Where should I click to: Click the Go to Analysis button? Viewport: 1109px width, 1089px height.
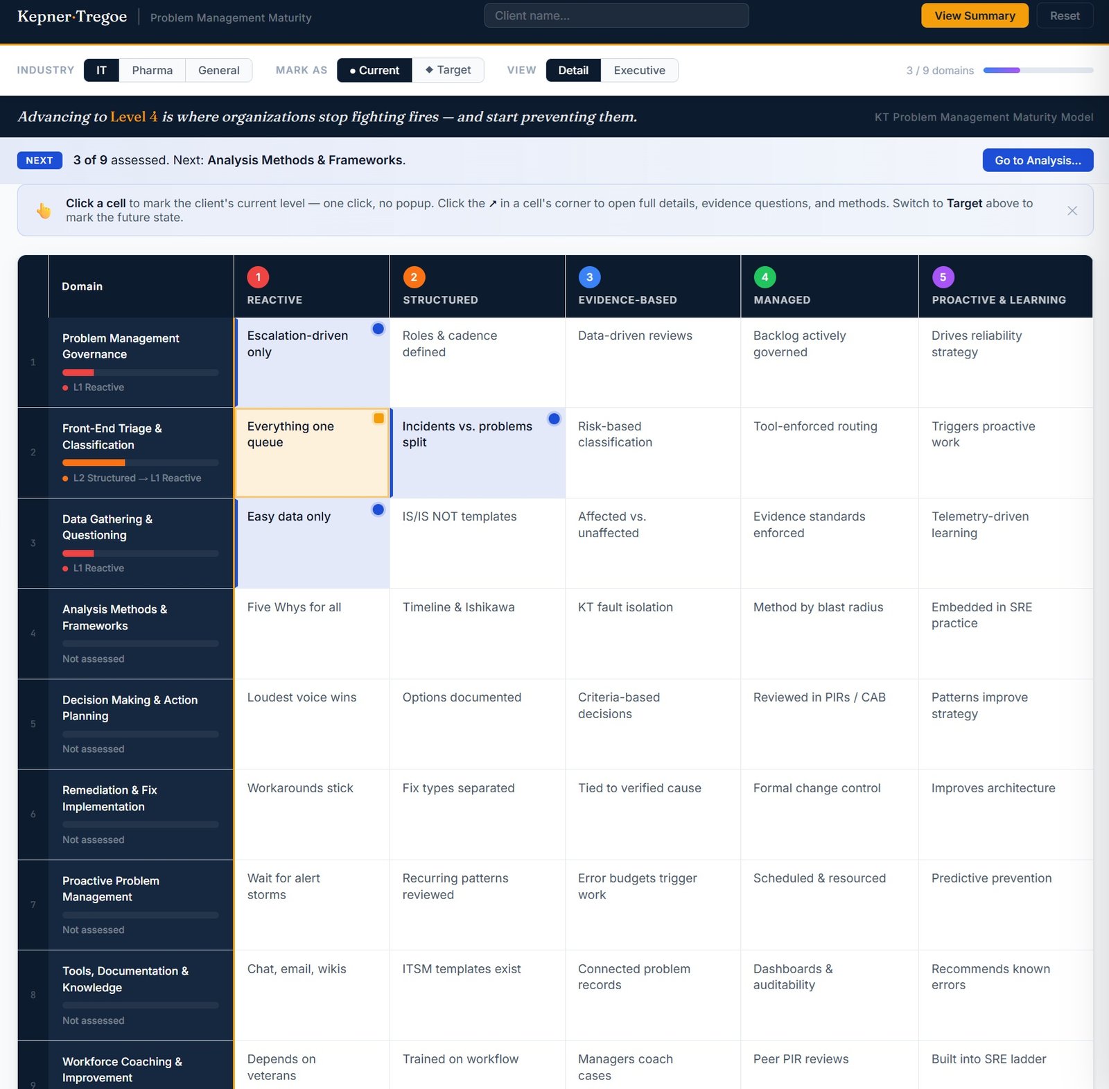click(1038, 160)
